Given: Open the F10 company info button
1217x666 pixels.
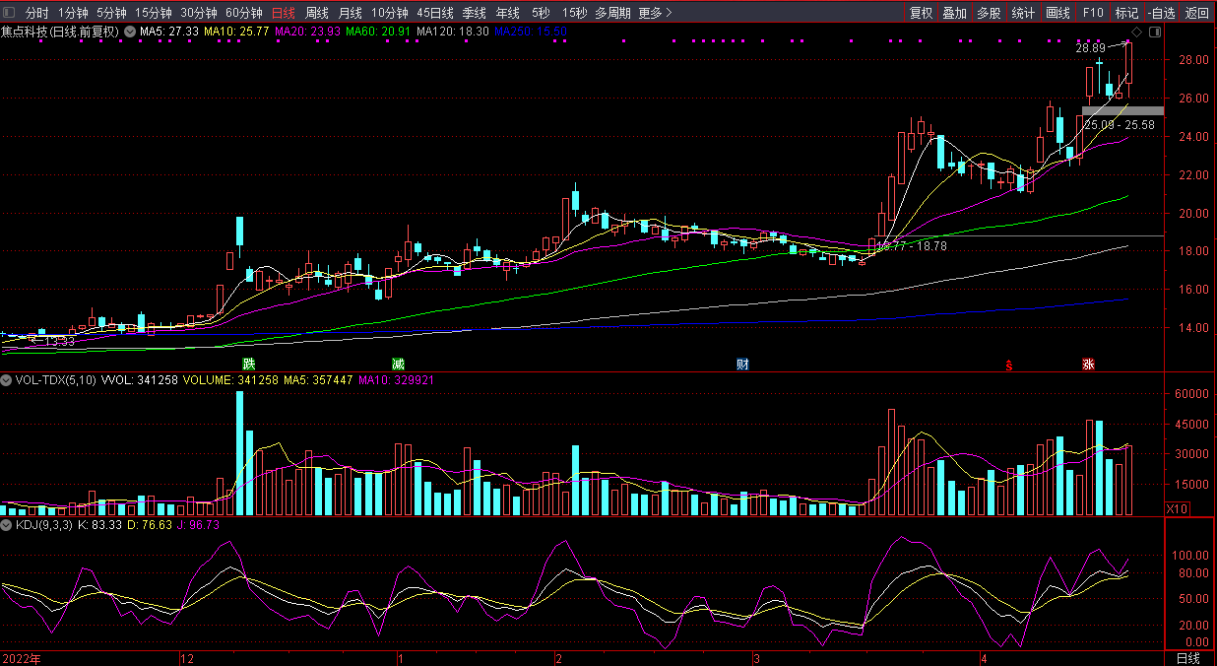Looking at the screenshot, I should point(1092,13).
